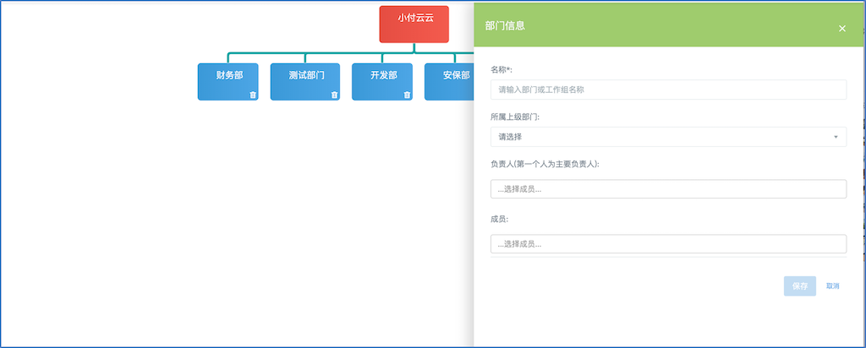Screen dimensions: 866x348
Task: Click the 成员 member selection field
Action: (668, 244)
